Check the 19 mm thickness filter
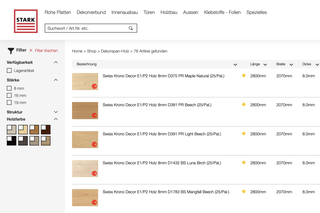This screenshot has width=320, height=213. 9,103
